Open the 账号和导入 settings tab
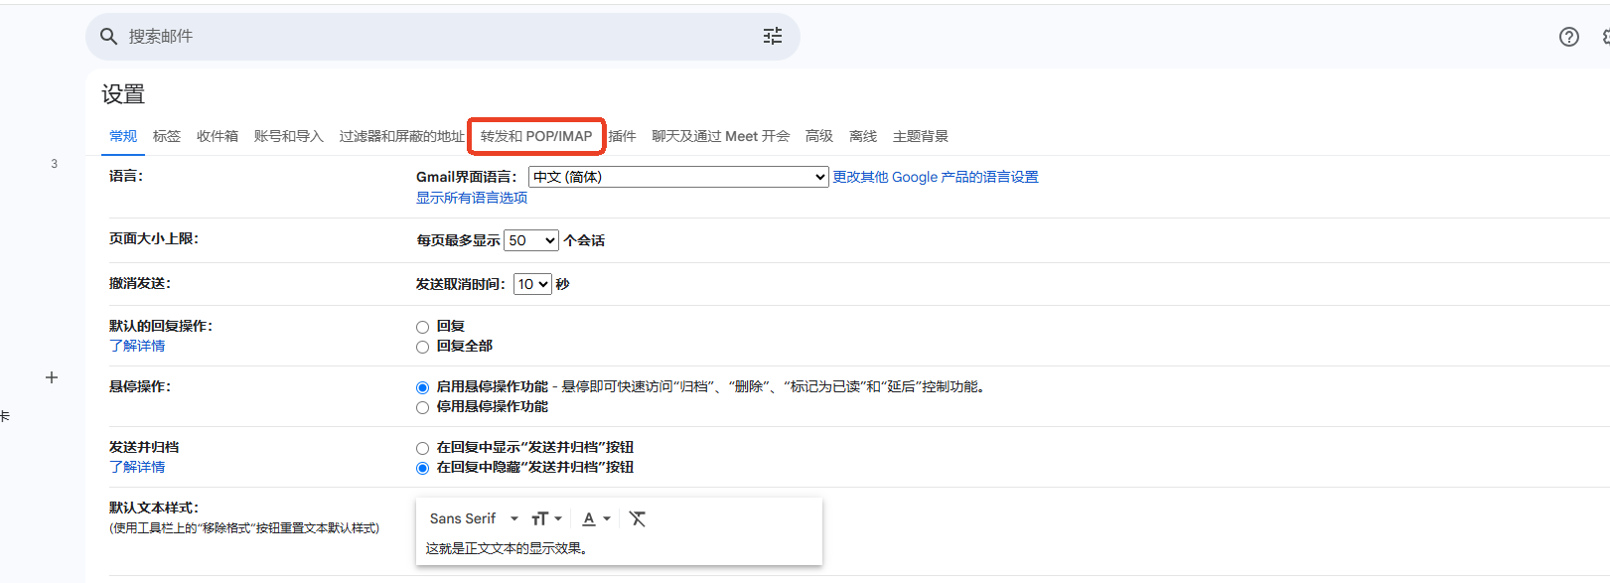 [288, 136]
